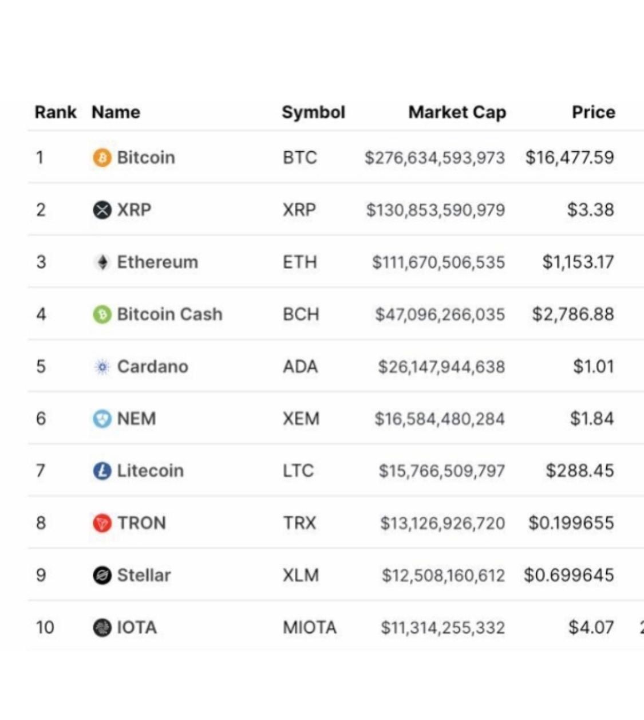This screenshot has width=644, height=720.
Task: Sort by Market Cap column header
Action: (x=457, y=112)
